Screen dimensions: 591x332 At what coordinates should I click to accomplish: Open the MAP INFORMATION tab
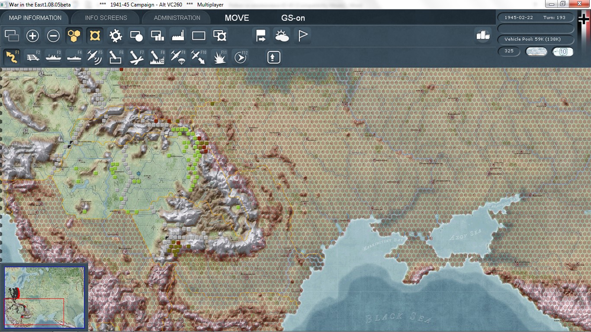tap(35, 18)
